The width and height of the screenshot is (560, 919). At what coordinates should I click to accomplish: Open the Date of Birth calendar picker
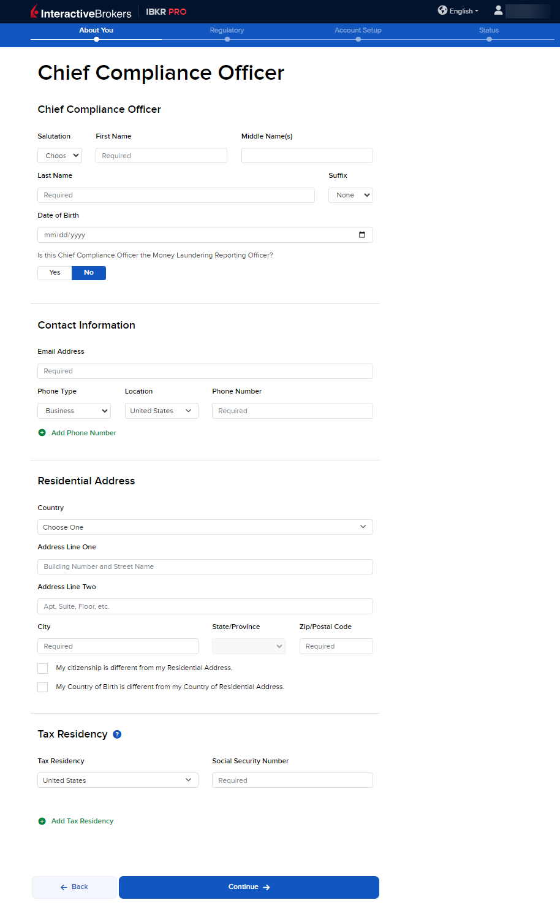click(x=362, y=235)
